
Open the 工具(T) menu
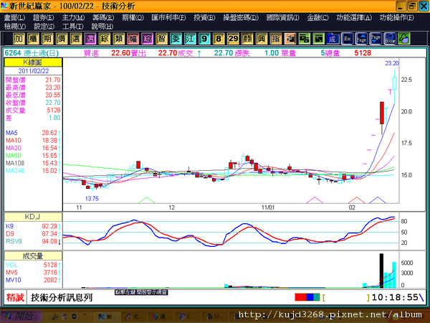pos(72,27)
